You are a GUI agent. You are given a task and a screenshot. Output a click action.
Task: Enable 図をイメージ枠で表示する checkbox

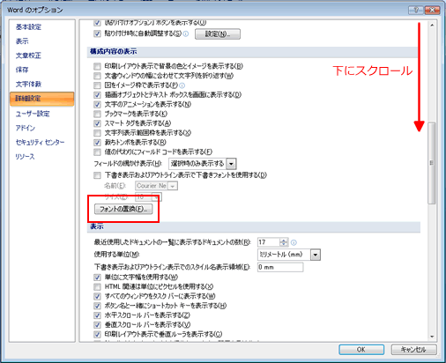tap(97, 85)
